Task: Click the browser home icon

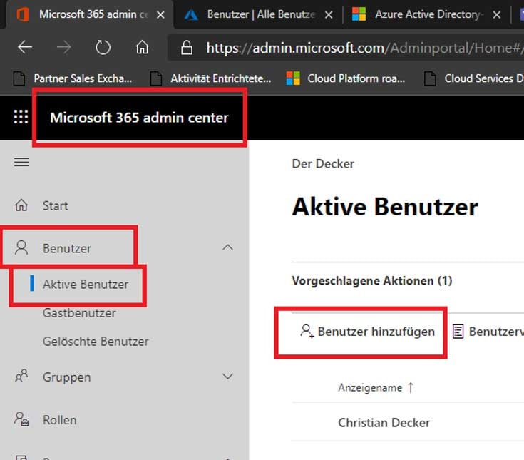Action: [x=142, y=47]
